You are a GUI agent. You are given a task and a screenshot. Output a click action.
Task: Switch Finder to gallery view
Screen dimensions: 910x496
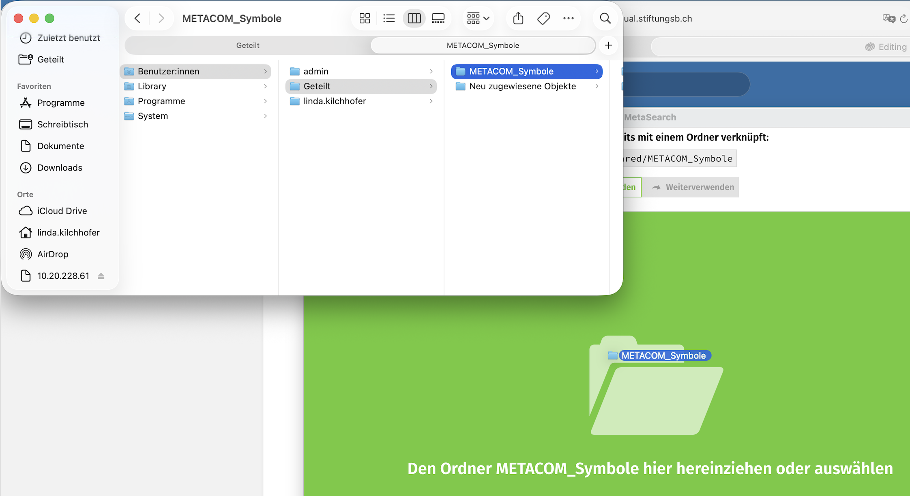[x=438, y=18]
